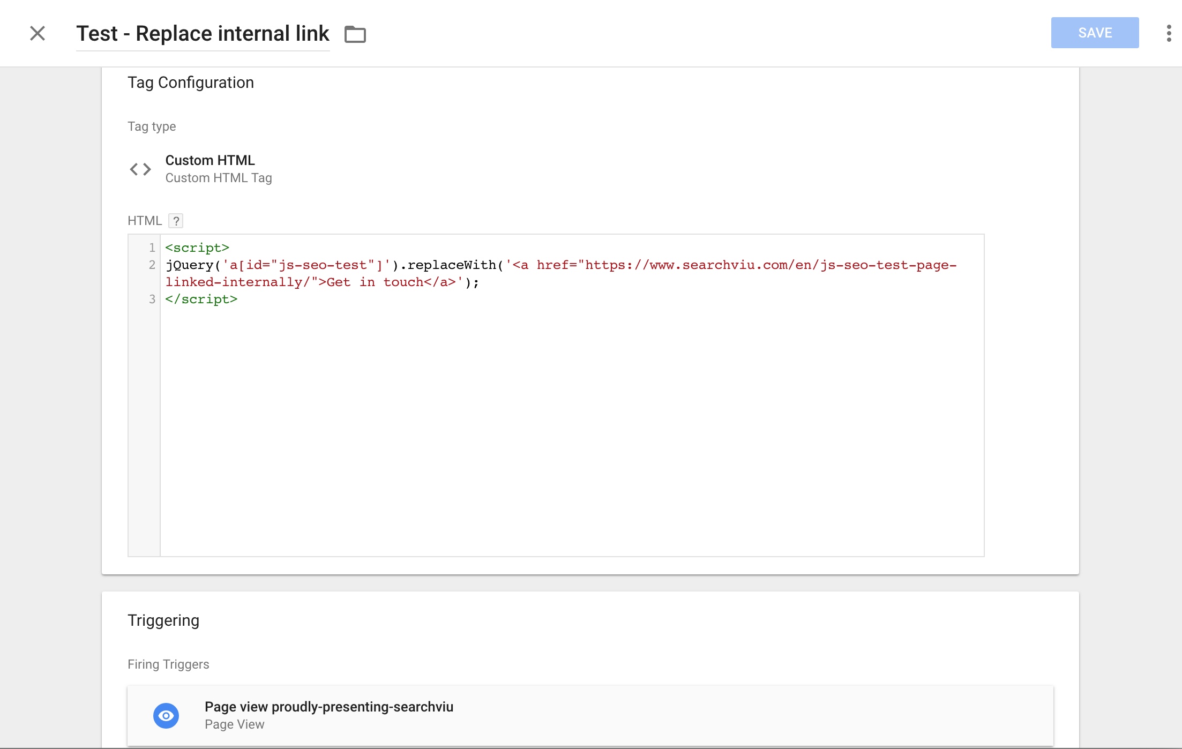
Task: Select the Triggering heading
Action: point(163,620)
